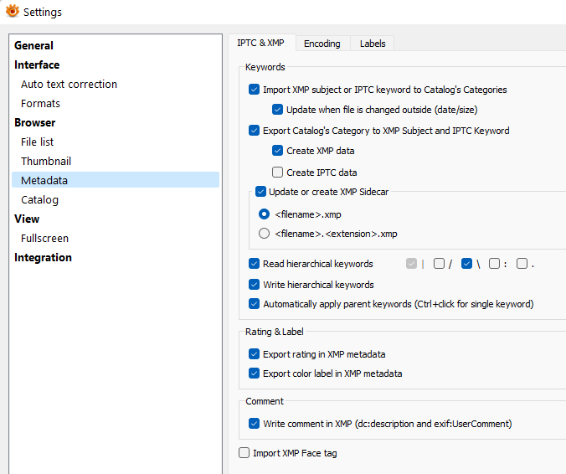This screenshot has width=566, height=474.
Task: Select the <filename>.<extension>.xmp radio option
Action: coord(265,234)
